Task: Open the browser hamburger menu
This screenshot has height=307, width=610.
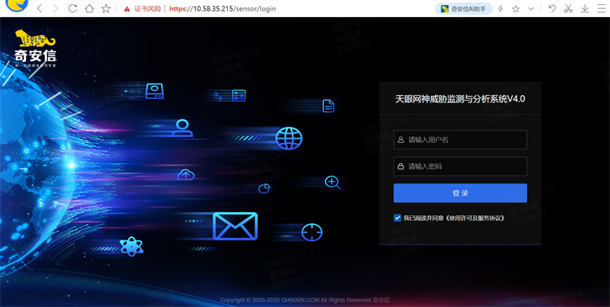Action: pos(601,9)
